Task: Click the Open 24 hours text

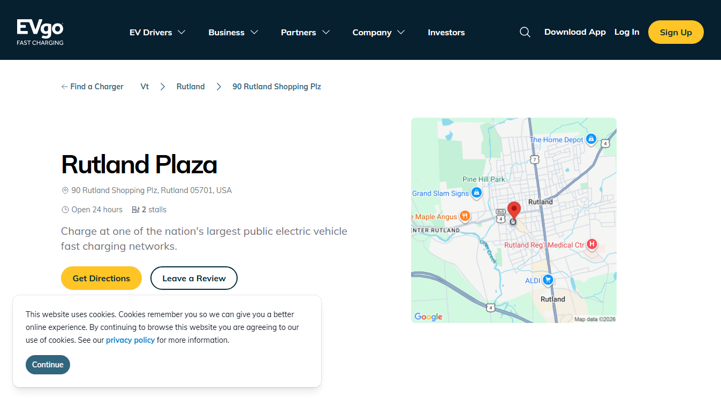Action: (x=97, y=210)
